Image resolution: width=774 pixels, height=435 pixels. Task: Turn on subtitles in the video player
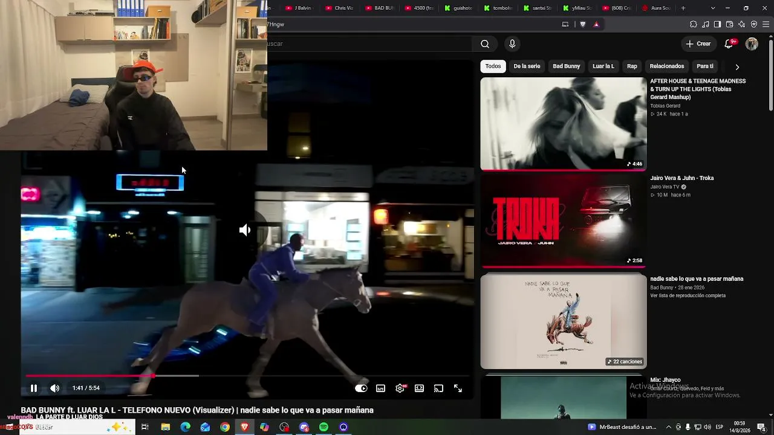point(380,388)
